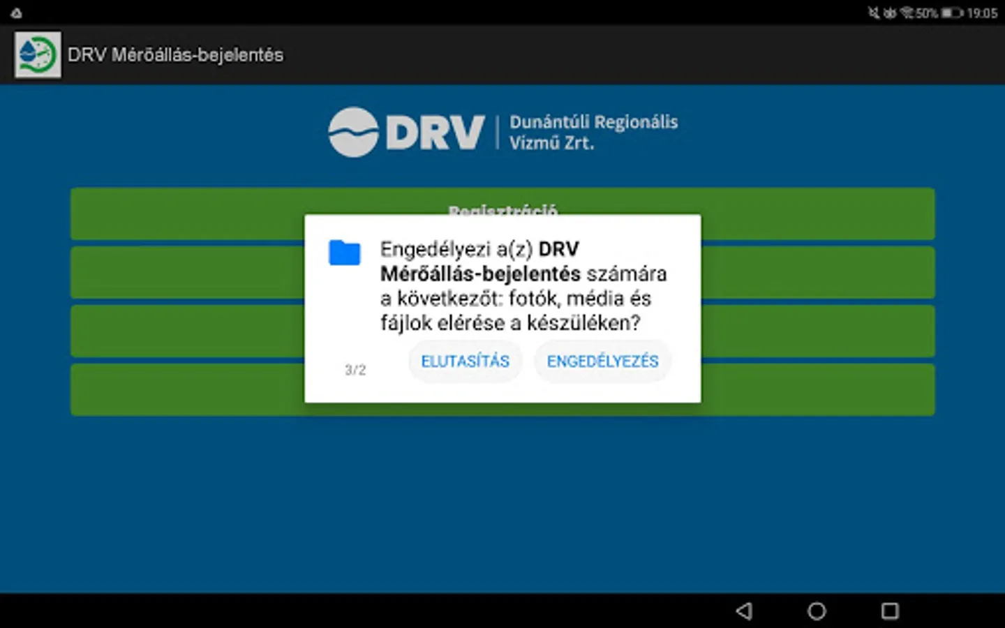Click the DRV company logo
Viewport: 1005px width, 628px height.
(406, 132)
